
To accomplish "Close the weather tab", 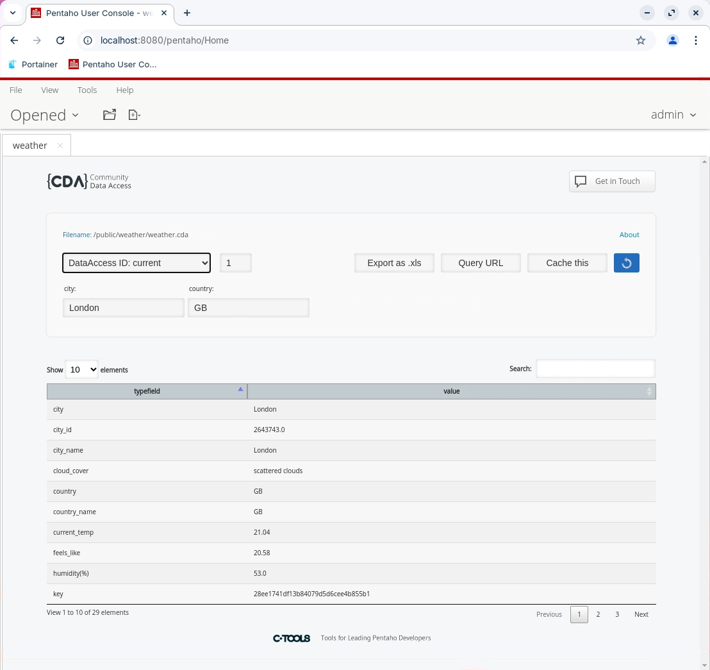I will tap(60, 146).
